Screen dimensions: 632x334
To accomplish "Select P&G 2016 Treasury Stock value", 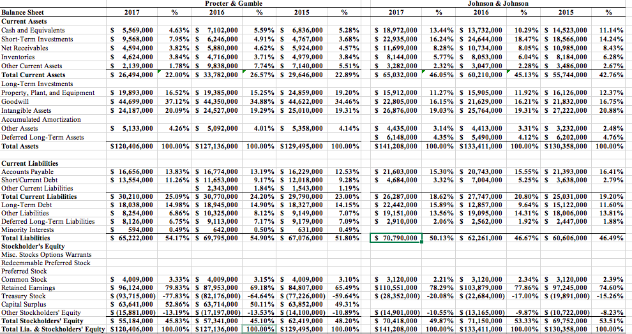I will 217,296.
